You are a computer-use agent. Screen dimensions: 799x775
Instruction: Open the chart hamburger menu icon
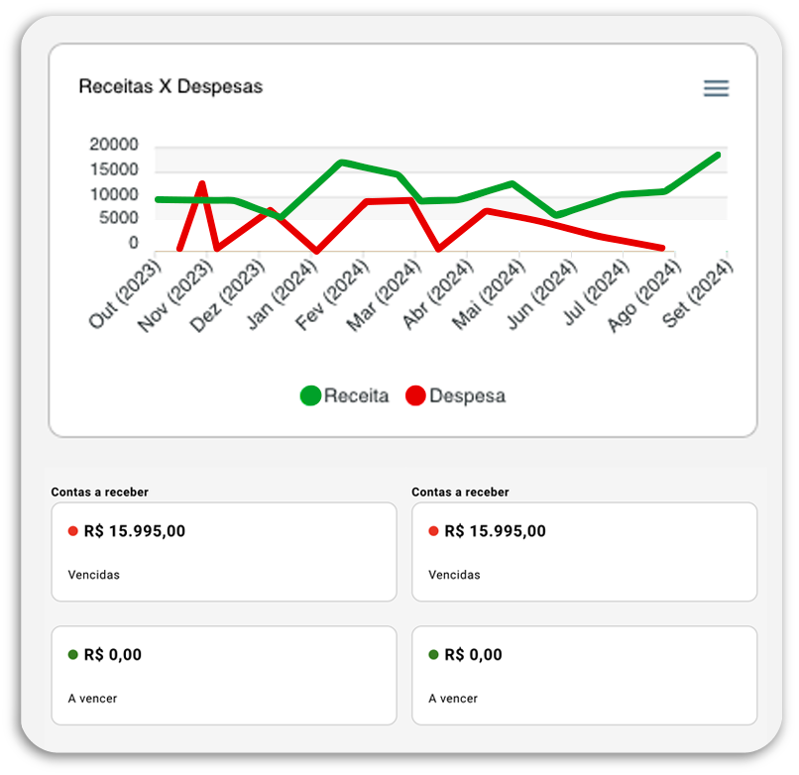(716, 88)
